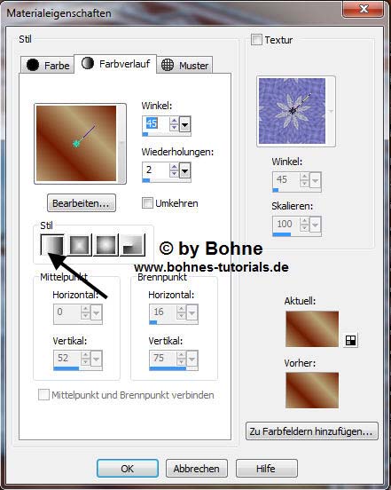Click Zu Farbfeldern hinzufügen... button

312,431
